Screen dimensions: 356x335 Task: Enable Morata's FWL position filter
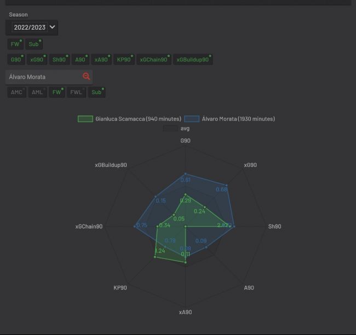click(x=76, y=92)
